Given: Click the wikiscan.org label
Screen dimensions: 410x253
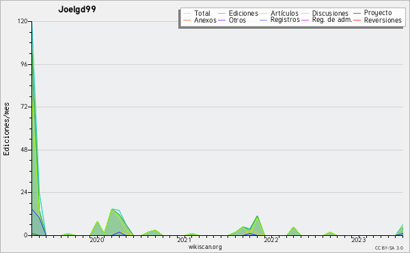Looking at the screenshot, I should tap(205, 247).
